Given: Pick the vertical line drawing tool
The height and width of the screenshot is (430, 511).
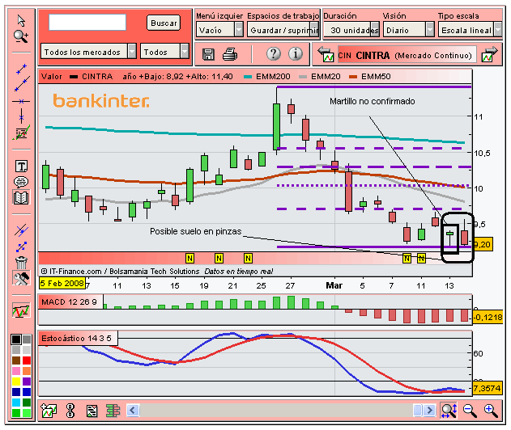Looking at the screenshot, I should click(21, 115).
